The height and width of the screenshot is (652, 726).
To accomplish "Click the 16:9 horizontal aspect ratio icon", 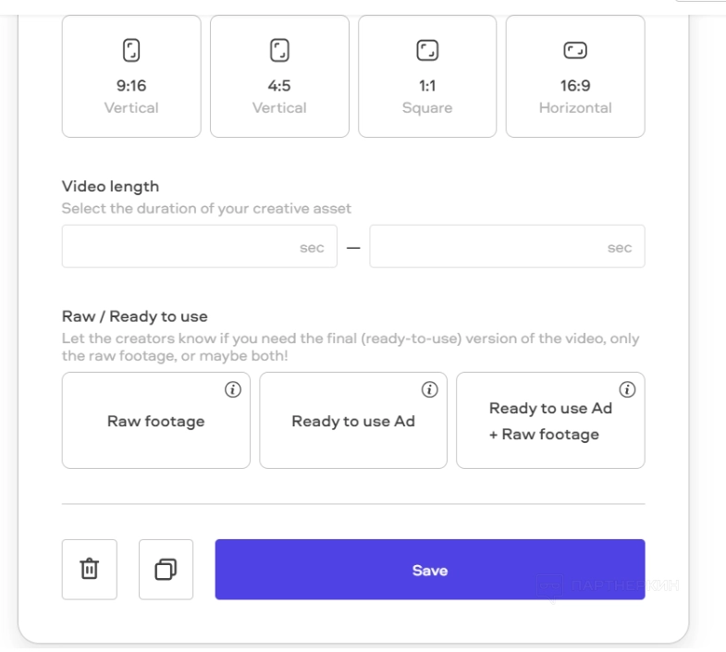I will pyautogui.click(x=575, y=49).
